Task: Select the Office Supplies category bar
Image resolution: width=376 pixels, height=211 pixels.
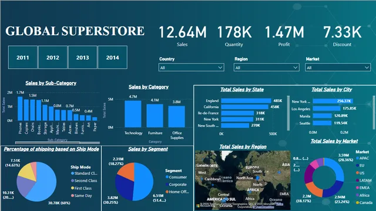Action: (x=177, y=117)
